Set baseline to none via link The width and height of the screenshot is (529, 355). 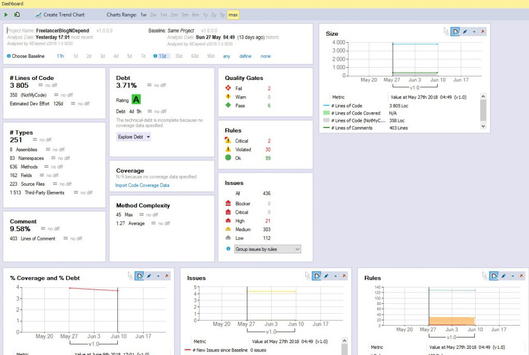pyautogui.click(x=266, y=56)
